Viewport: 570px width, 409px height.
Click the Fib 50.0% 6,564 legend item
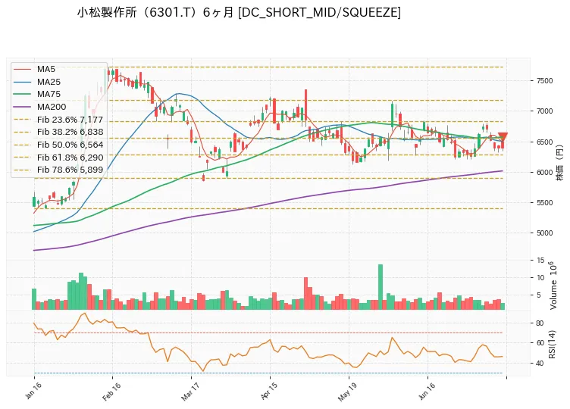pyautogui.click(x=58, y=145)
